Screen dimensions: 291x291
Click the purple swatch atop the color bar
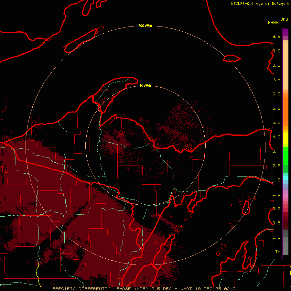point(286,32)
